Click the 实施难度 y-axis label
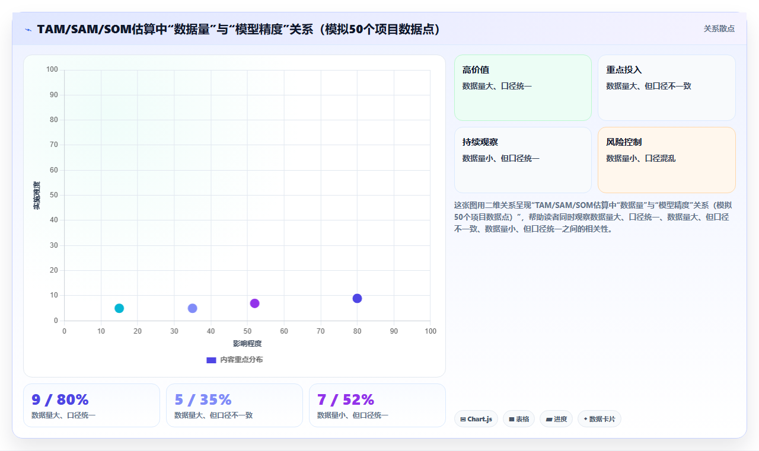The height and width of the screenshot is (451, 759). [37, 196]
